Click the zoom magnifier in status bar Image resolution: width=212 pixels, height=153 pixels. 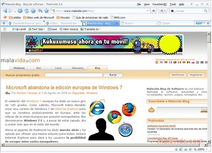(195, 150)
